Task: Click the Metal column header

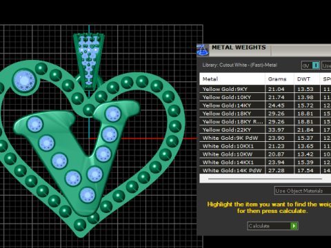Action: tap(232, 79)
